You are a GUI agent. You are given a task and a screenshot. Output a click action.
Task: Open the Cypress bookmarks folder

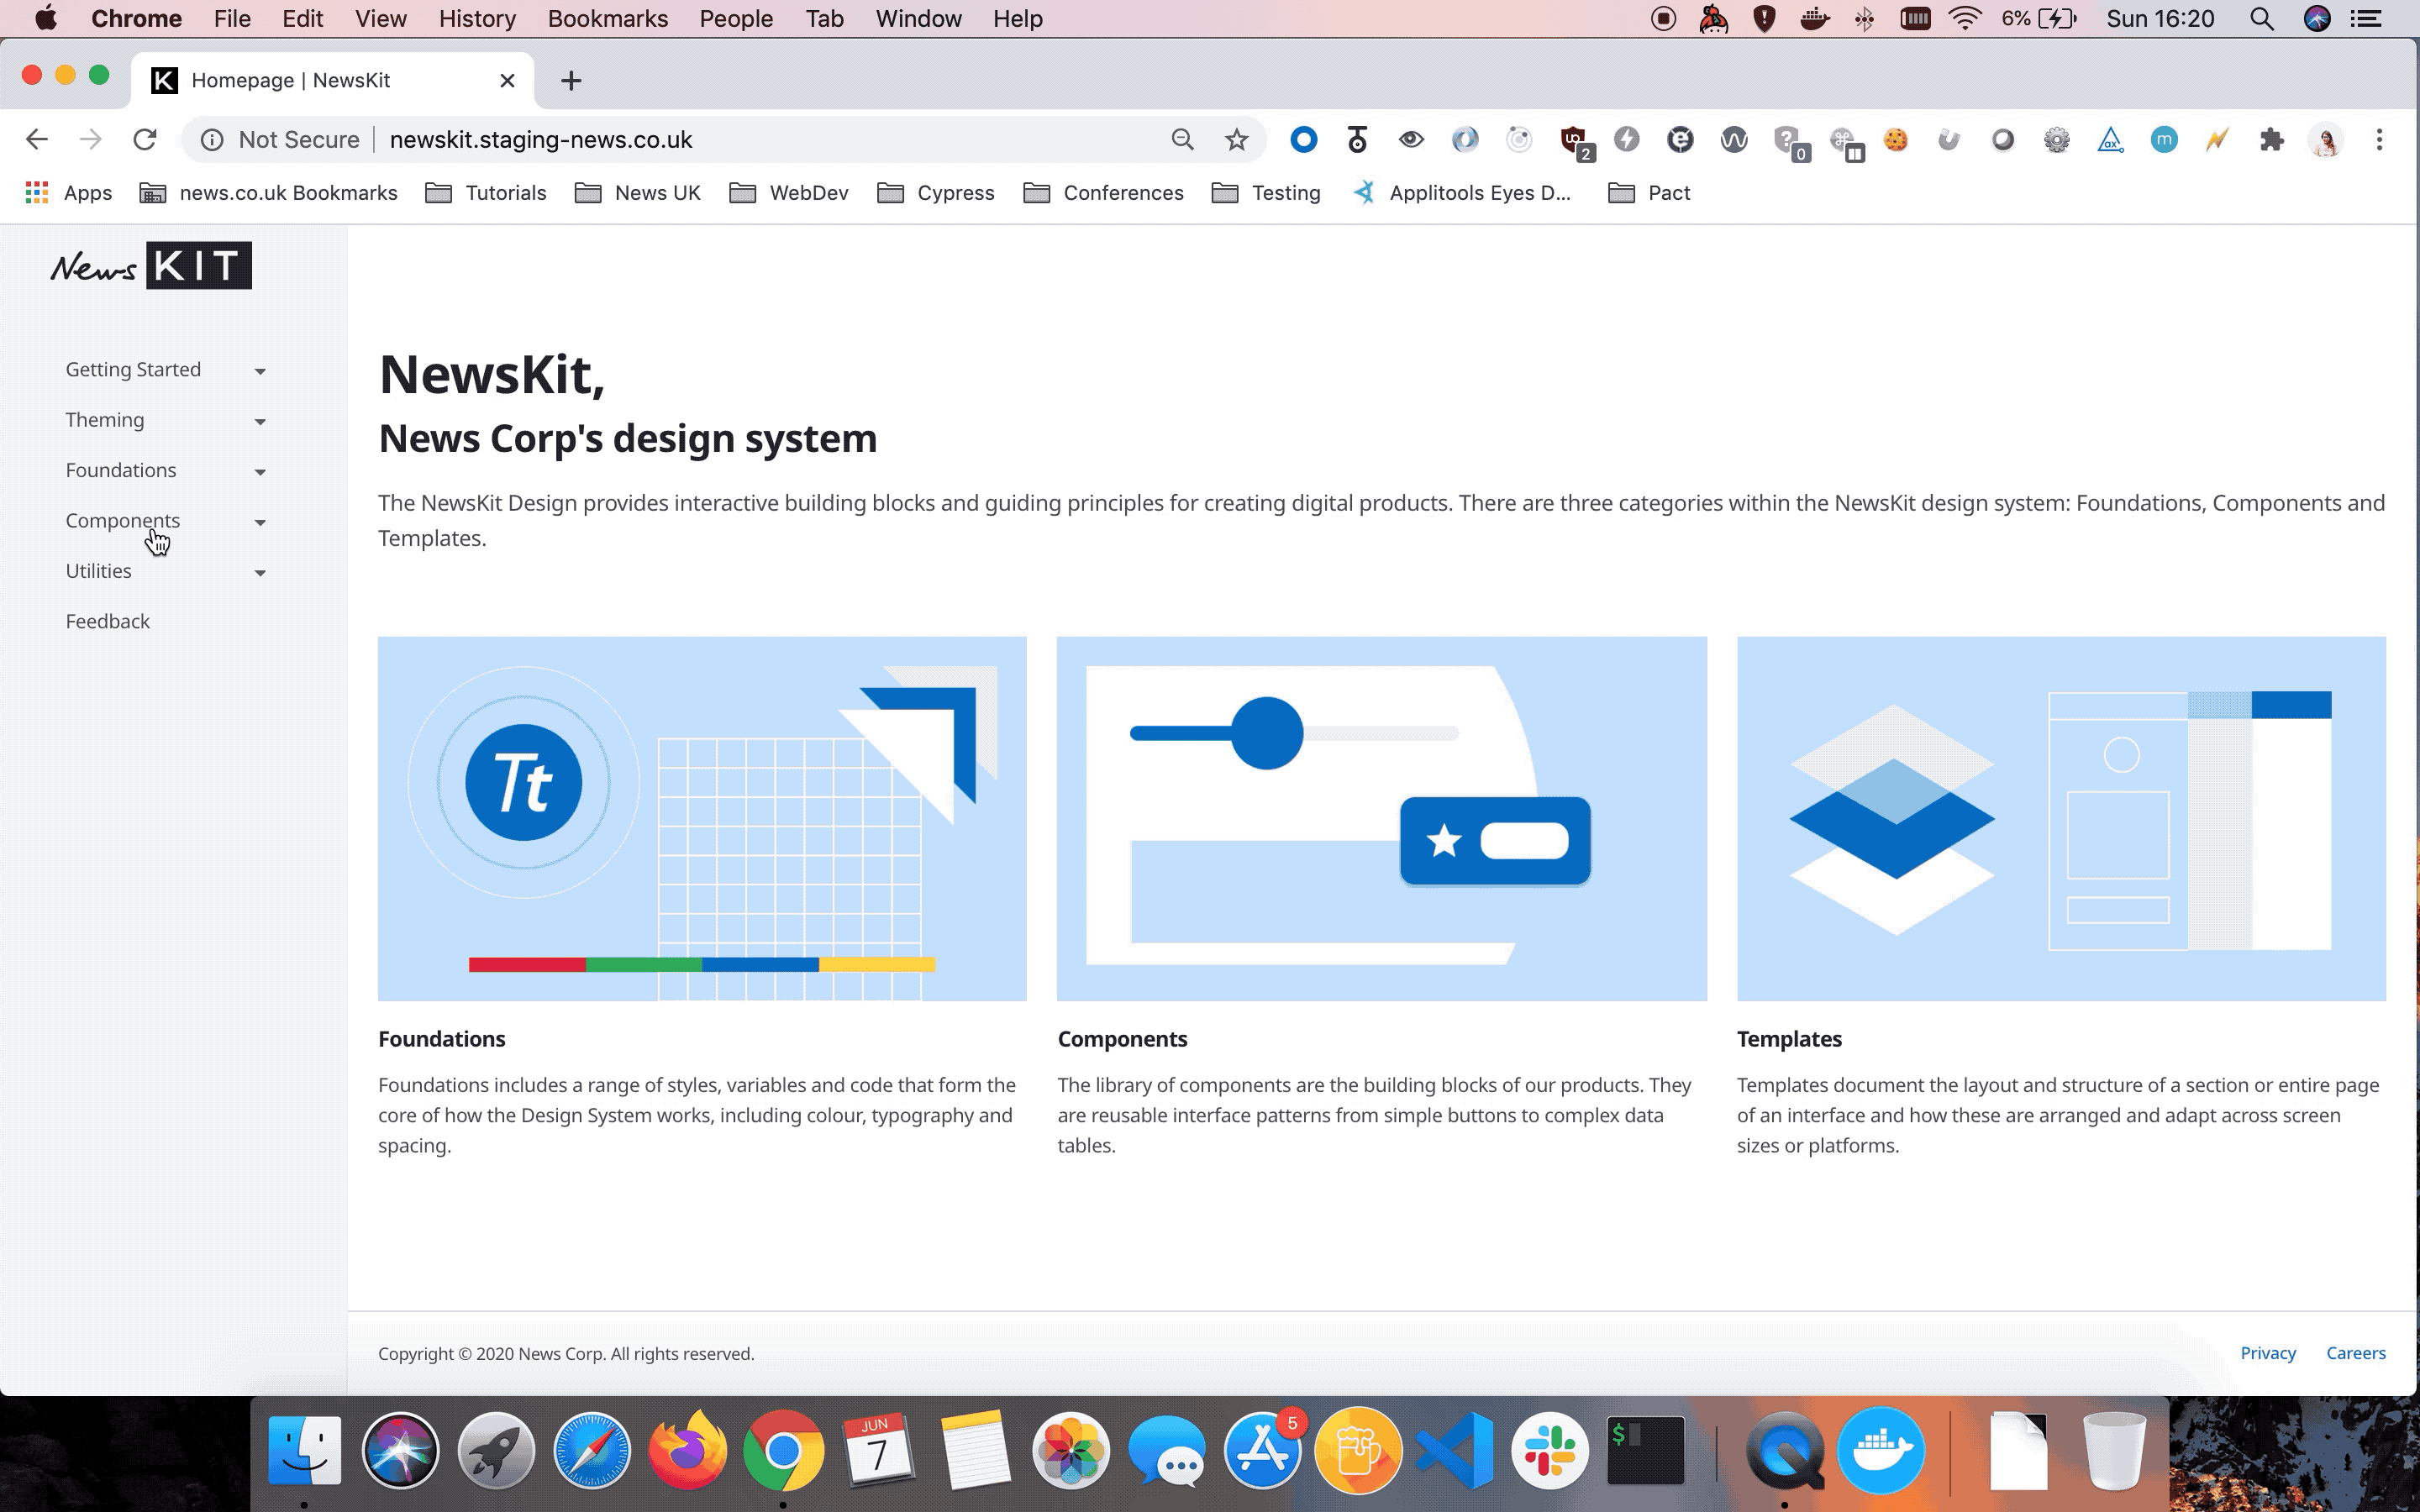pyautogui.click(x=936, y=193)
